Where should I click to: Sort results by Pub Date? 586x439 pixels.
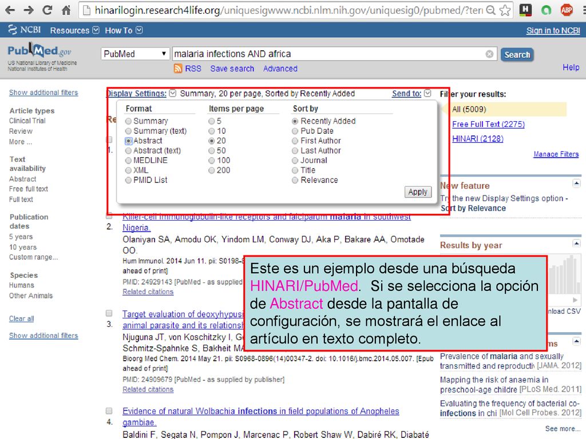click(x=295, y=131)
